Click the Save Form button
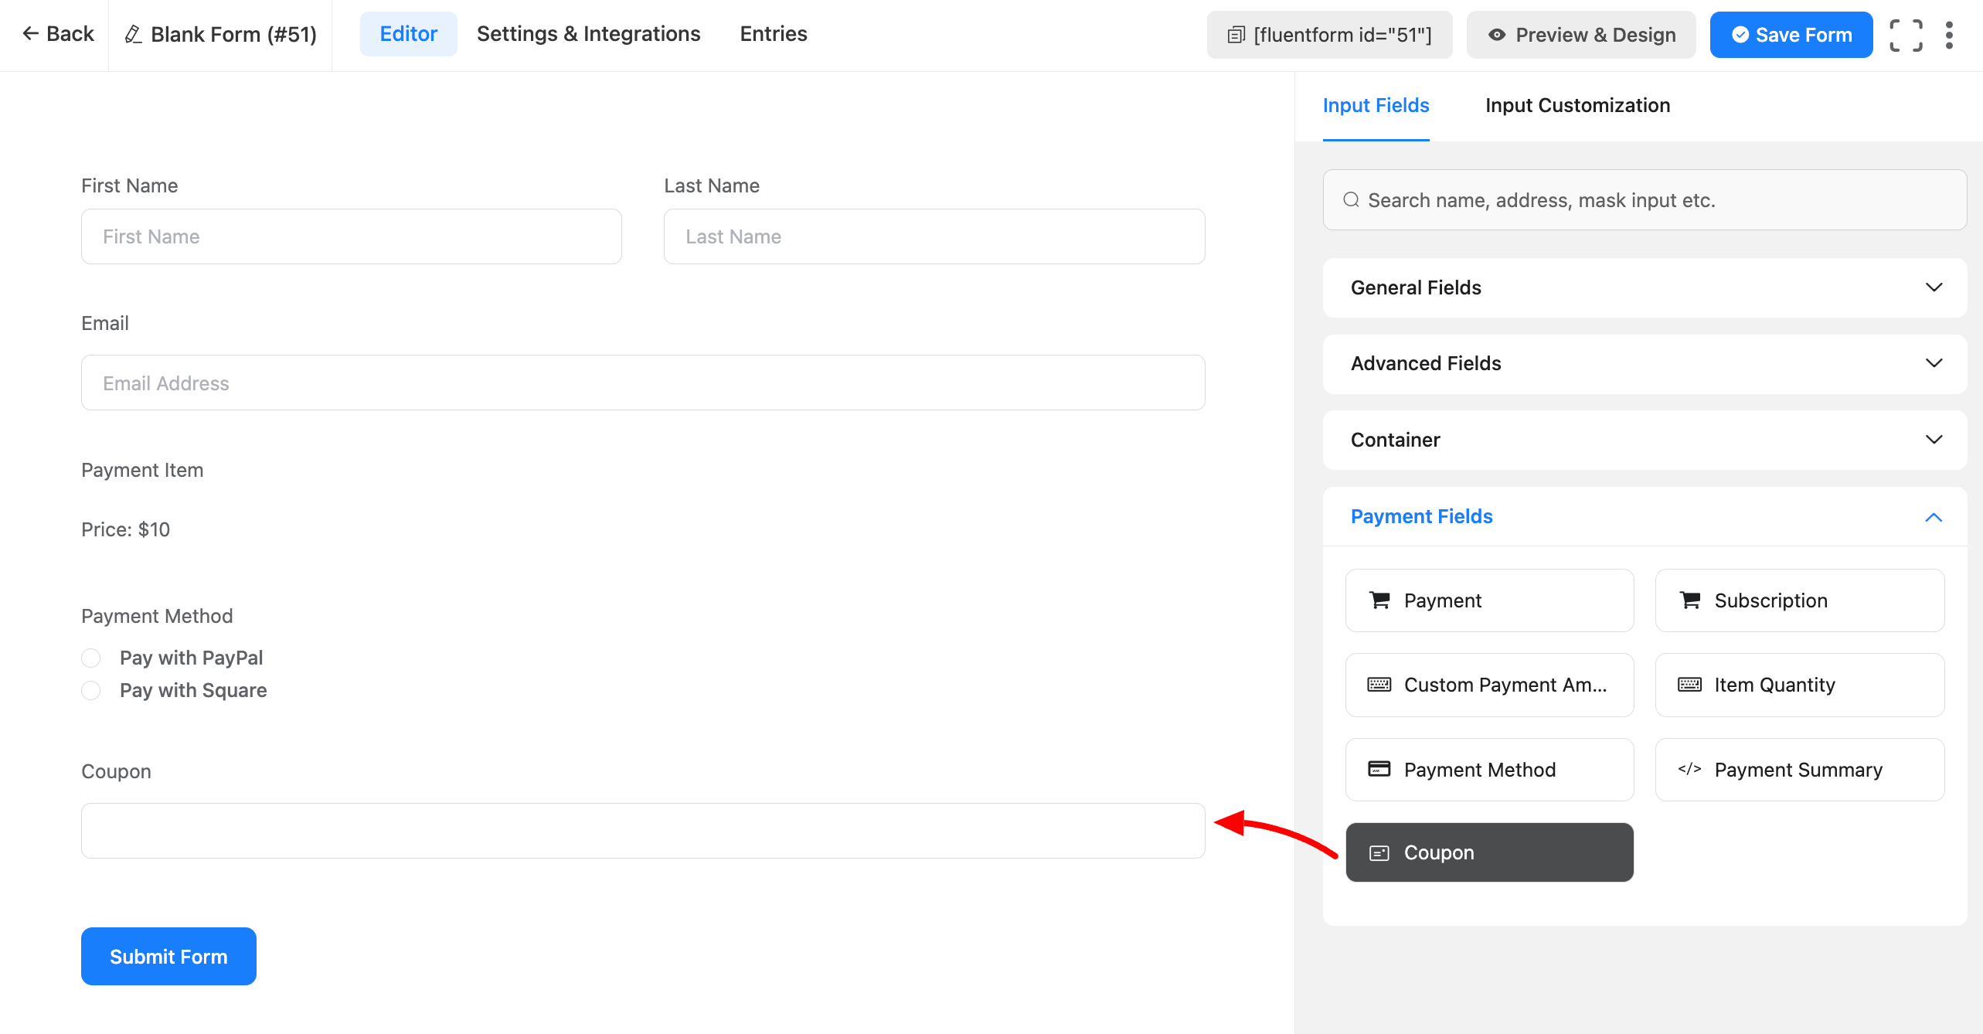The height and width of the screenshot is (1034, 1983). [1791, 35]
